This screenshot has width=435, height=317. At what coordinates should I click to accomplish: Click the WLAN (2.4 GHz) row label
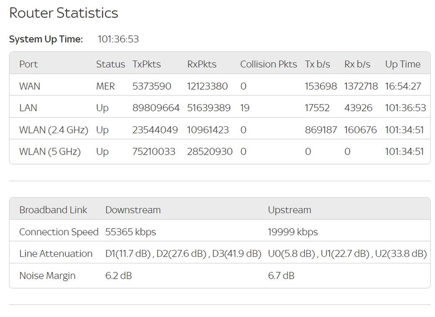54,130
